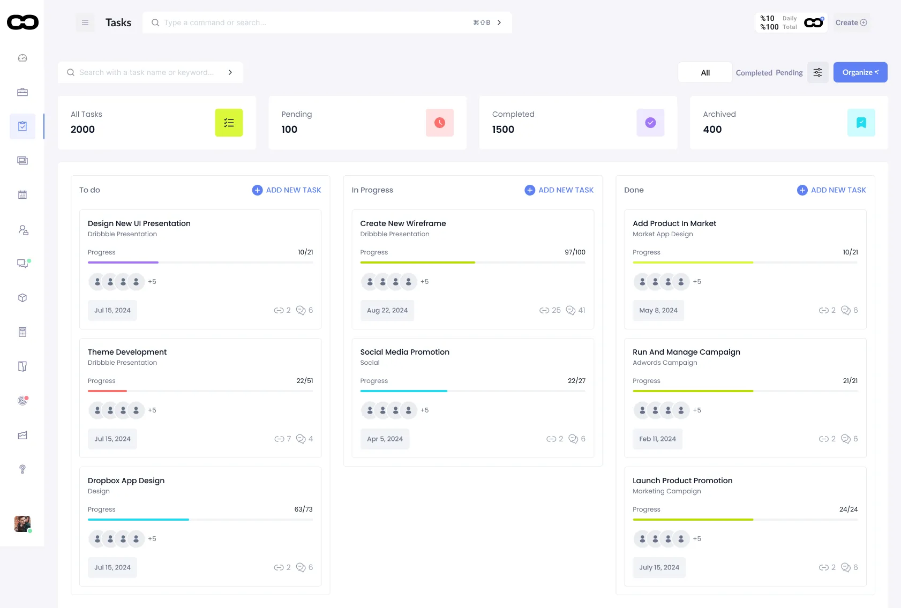
Task: Focus the task name keyword search field
Action: (x=151, y=72)
